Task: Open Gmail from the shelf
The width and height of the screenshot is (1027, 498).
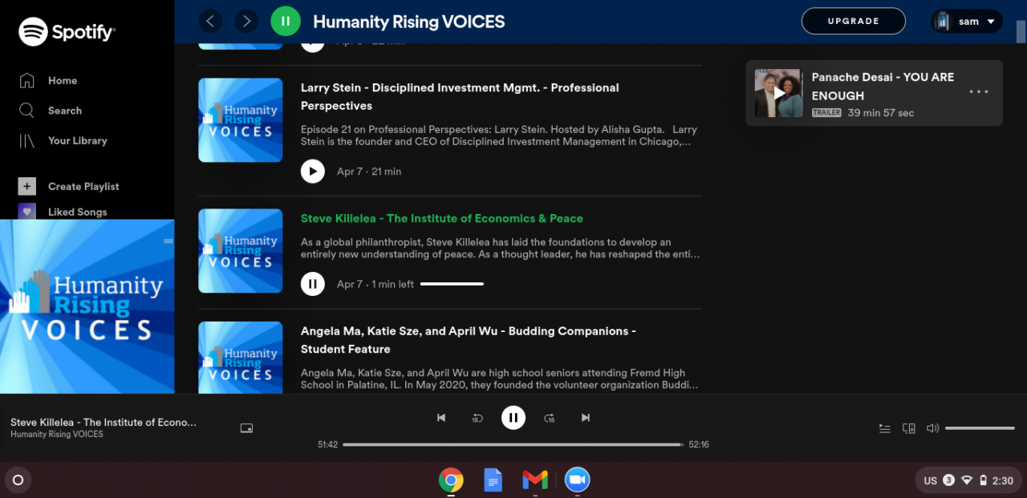Action: [535, 480]
